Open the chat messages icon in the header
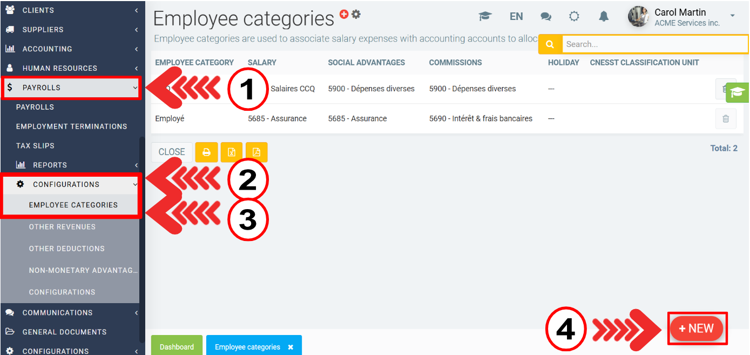 [546, 17]
